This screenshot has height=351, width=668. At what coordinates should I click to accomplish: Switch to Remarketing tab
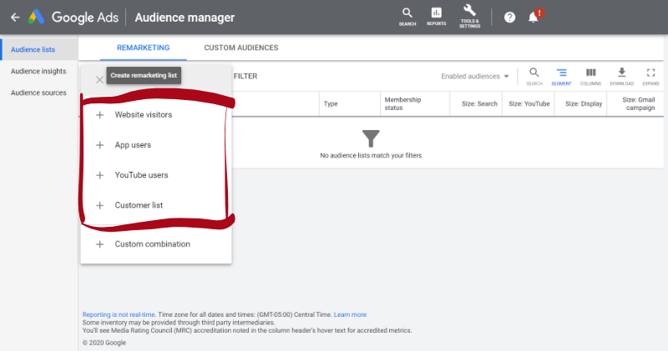pyautogui.click(x=143, y=48)
